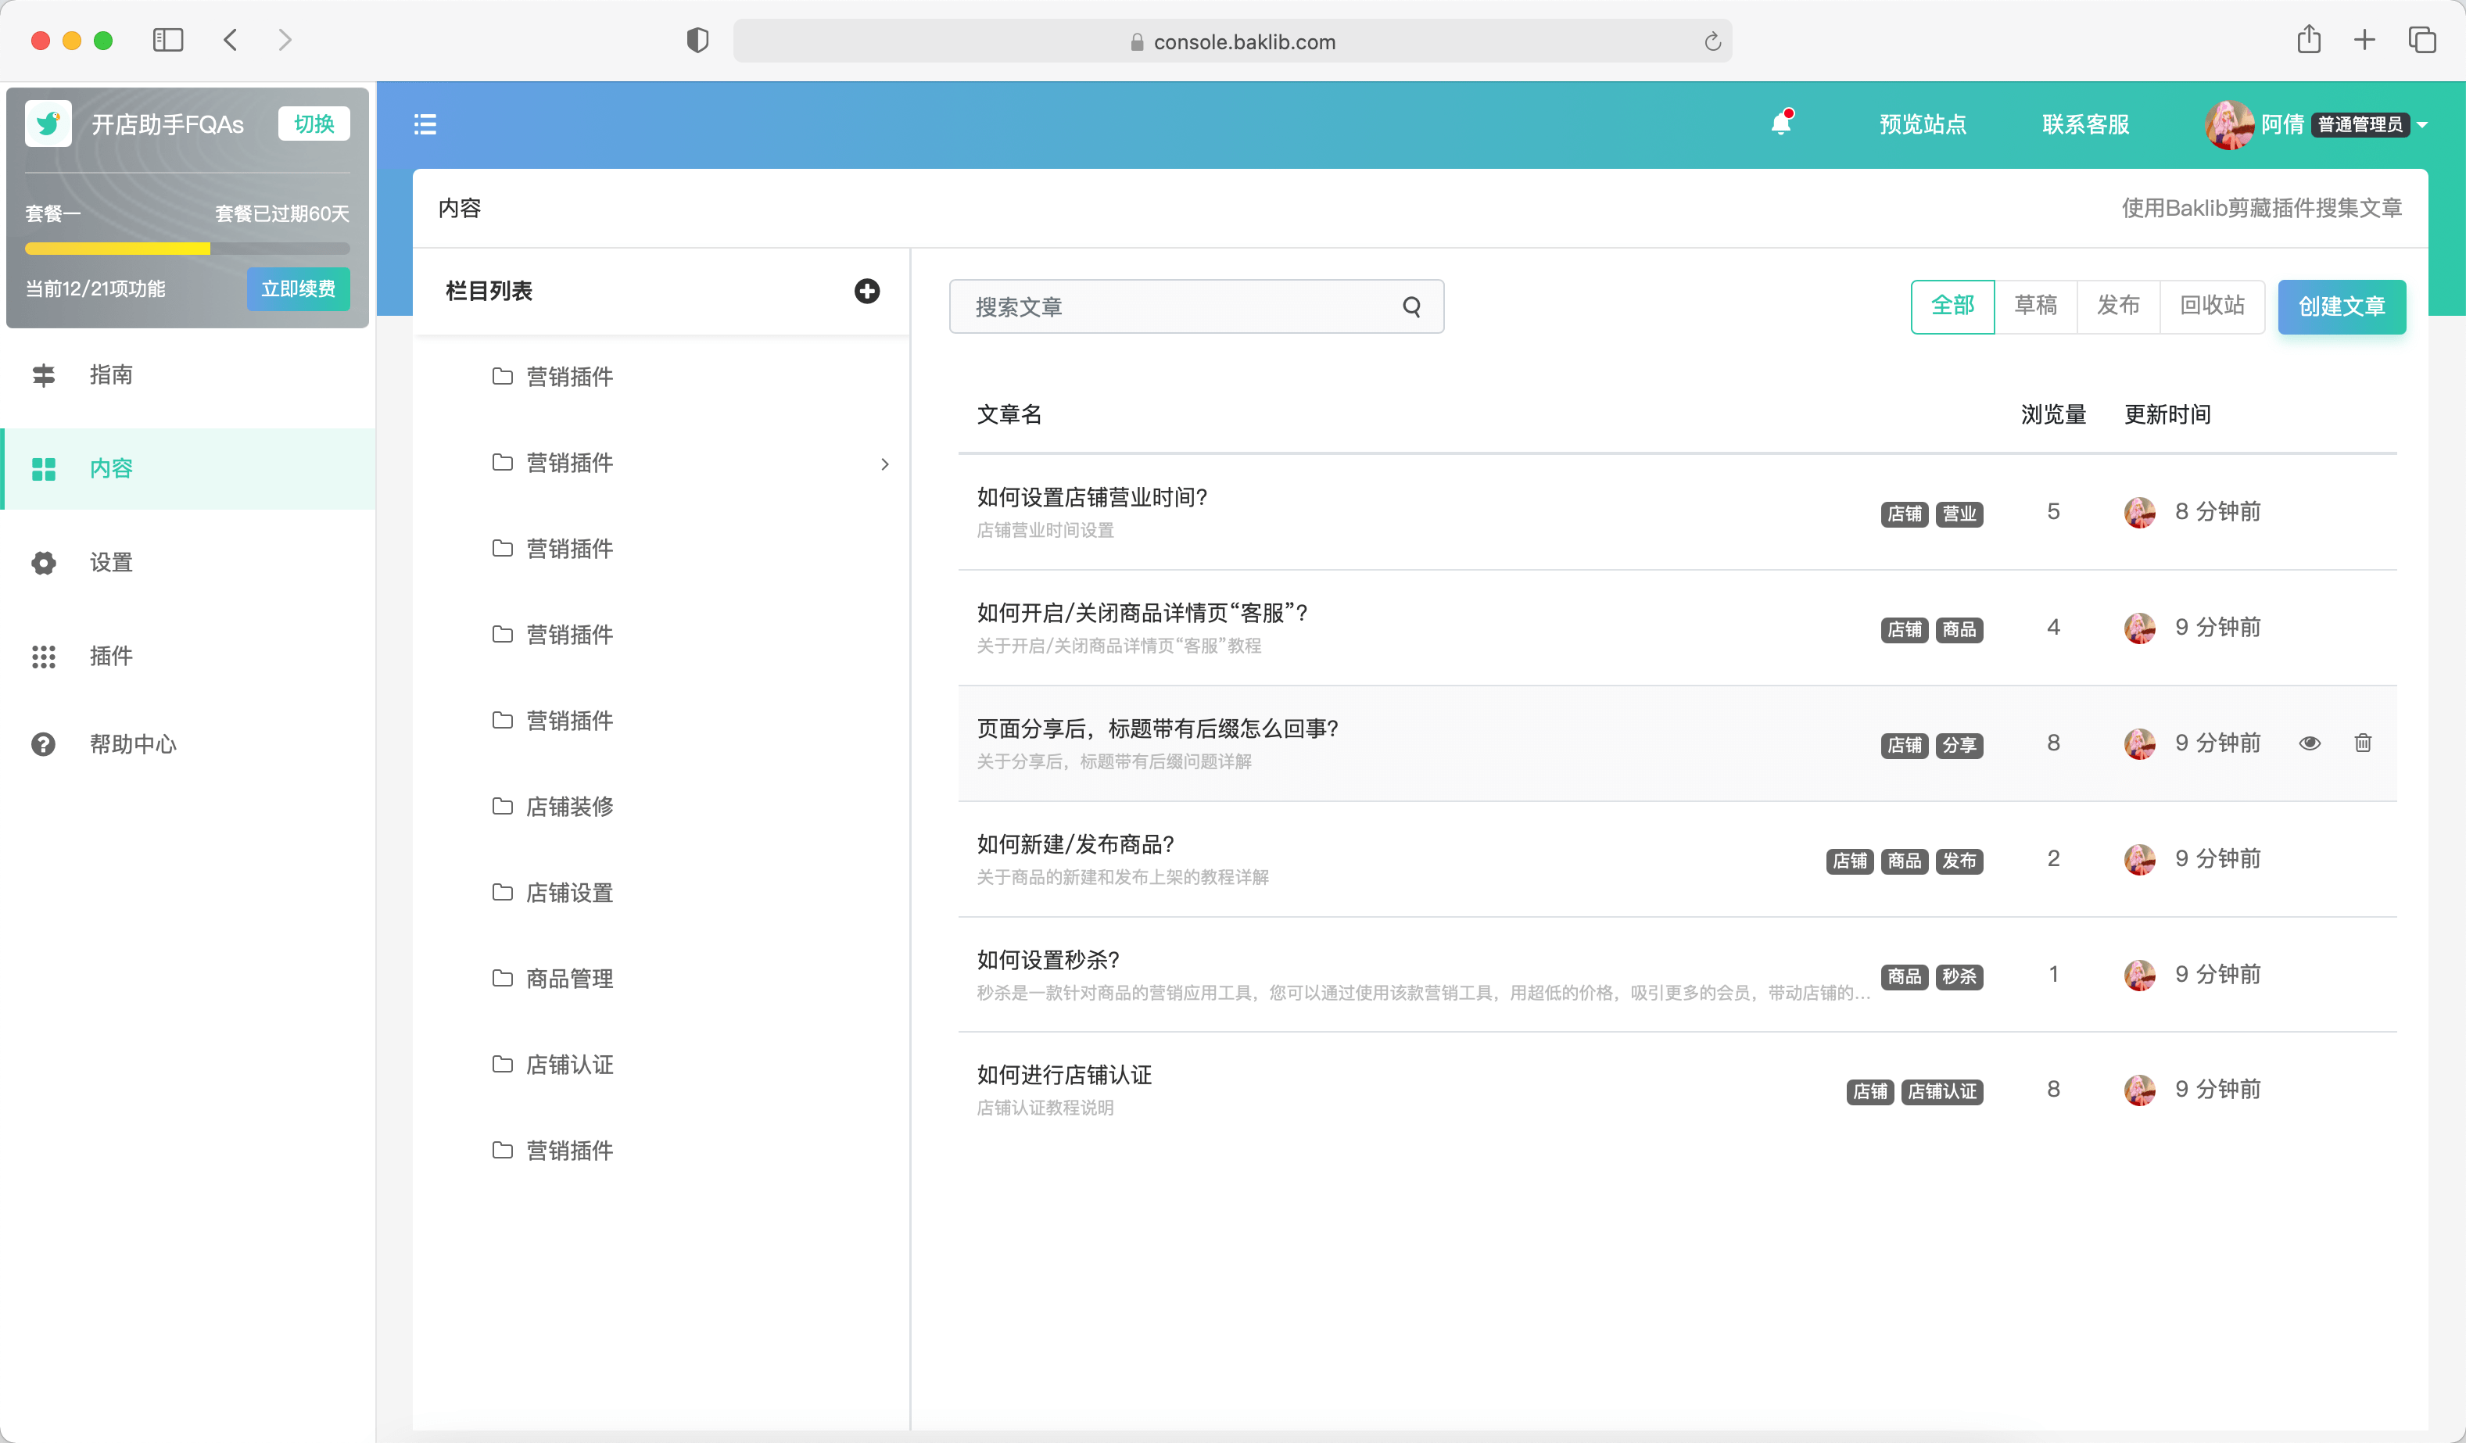Screen dimensions: 2466x1443
Task: Click 立即续费 renew button
Action: 297,288
